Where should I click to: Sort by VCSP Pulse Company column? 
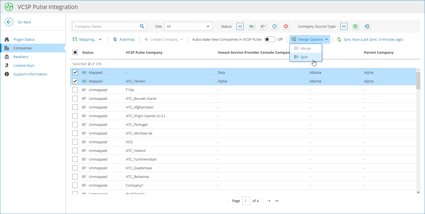[x=144, y=52]
